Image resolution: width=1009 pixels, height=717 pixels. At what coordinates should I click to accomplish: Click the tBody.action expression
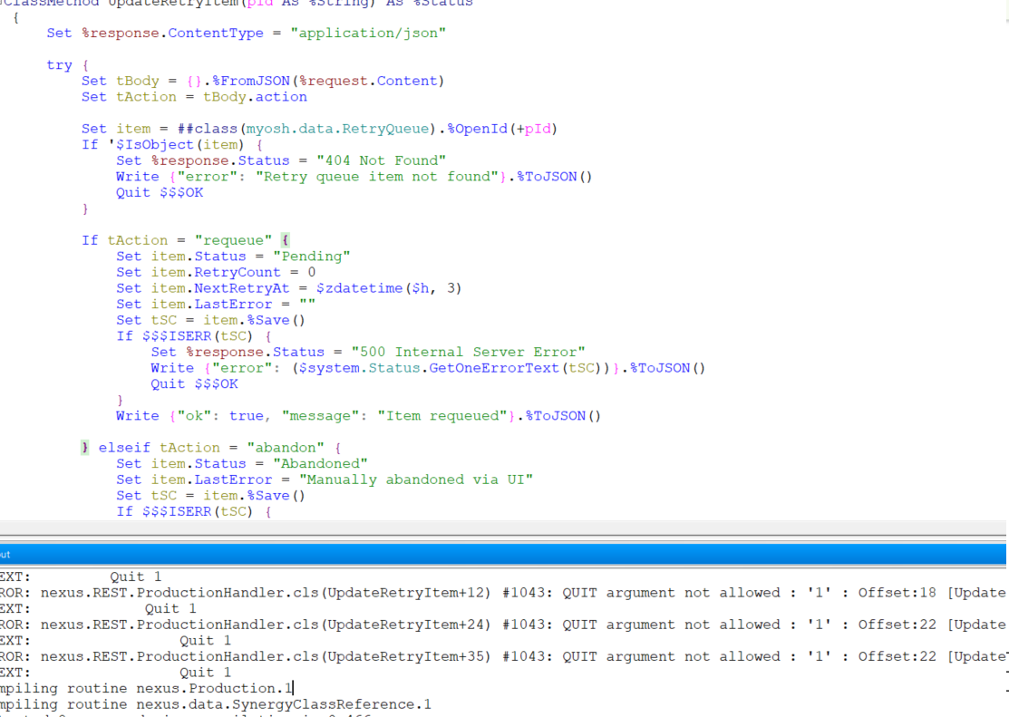pos(255,97)
